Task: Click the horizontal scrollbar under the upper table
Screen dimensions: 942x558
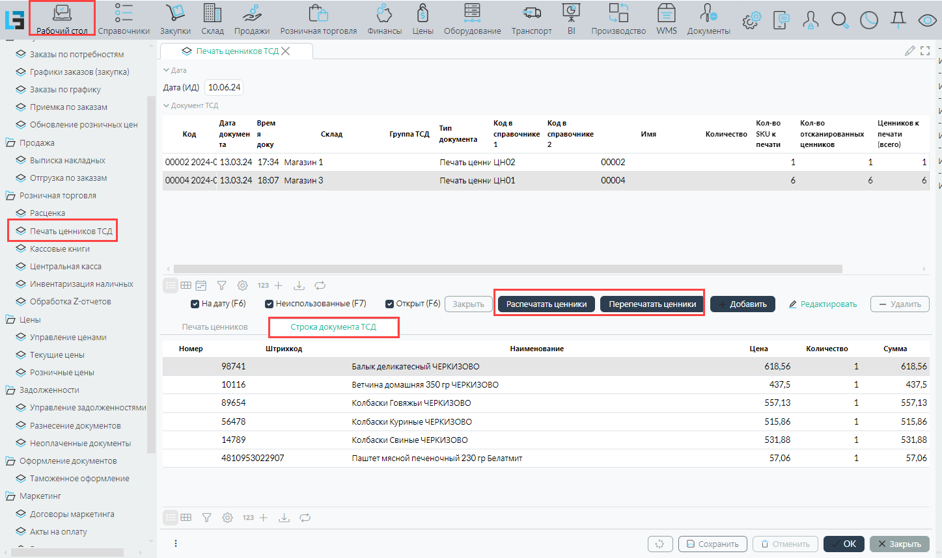Action: coord(508,269)
